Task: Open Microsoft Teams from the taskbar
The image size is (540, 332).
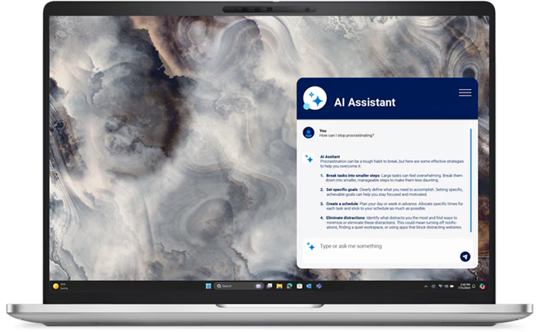Action: tap(318, 286)
